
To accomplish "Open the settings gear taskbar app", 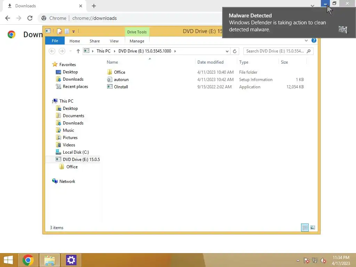I will point(71,260).
